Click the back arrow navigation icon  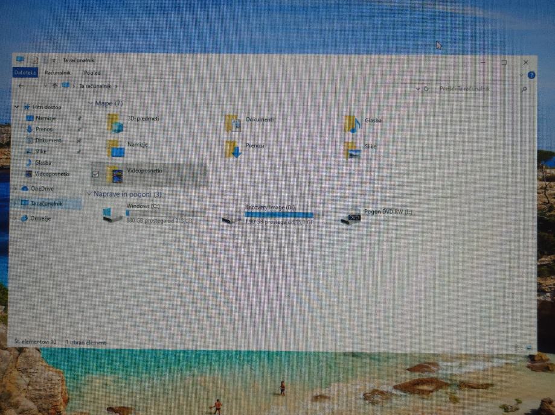click(22, 86)
